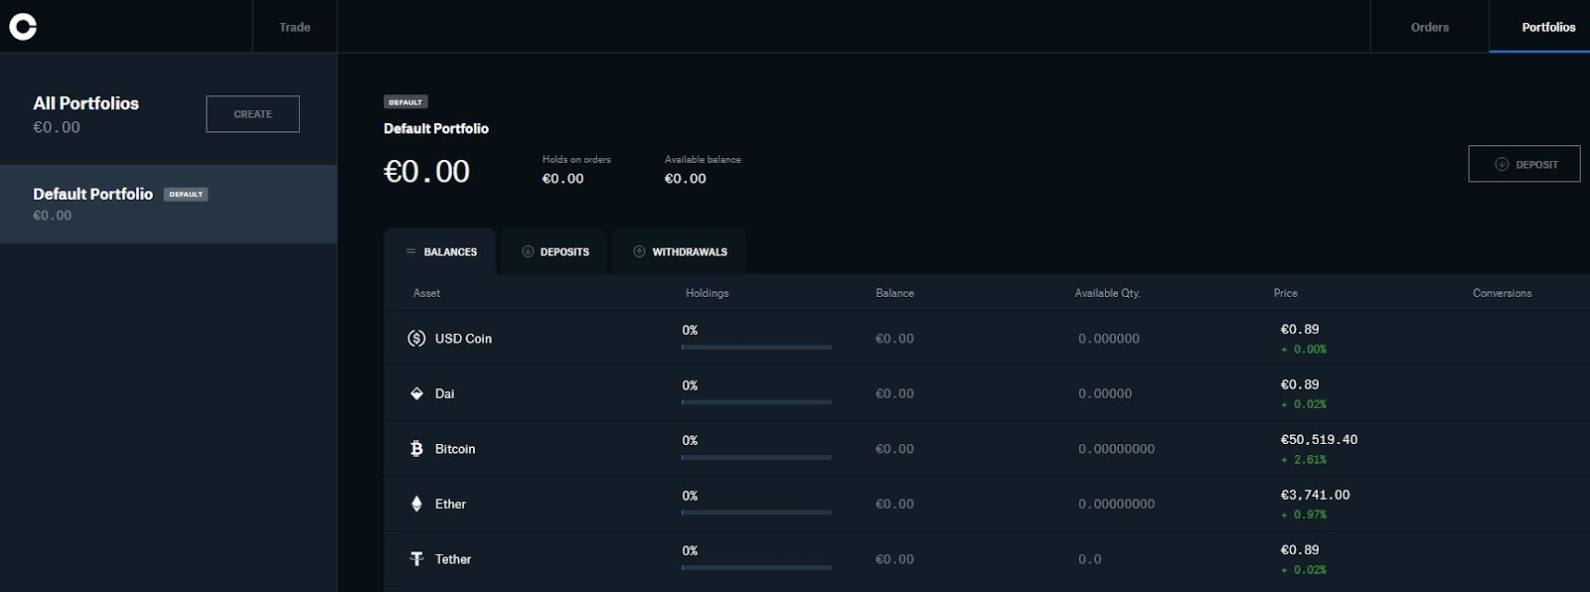This screenshot has width=1590, height=592.
Task: Click the DEFAULT badge above the portfolio title
Action: 405,102
